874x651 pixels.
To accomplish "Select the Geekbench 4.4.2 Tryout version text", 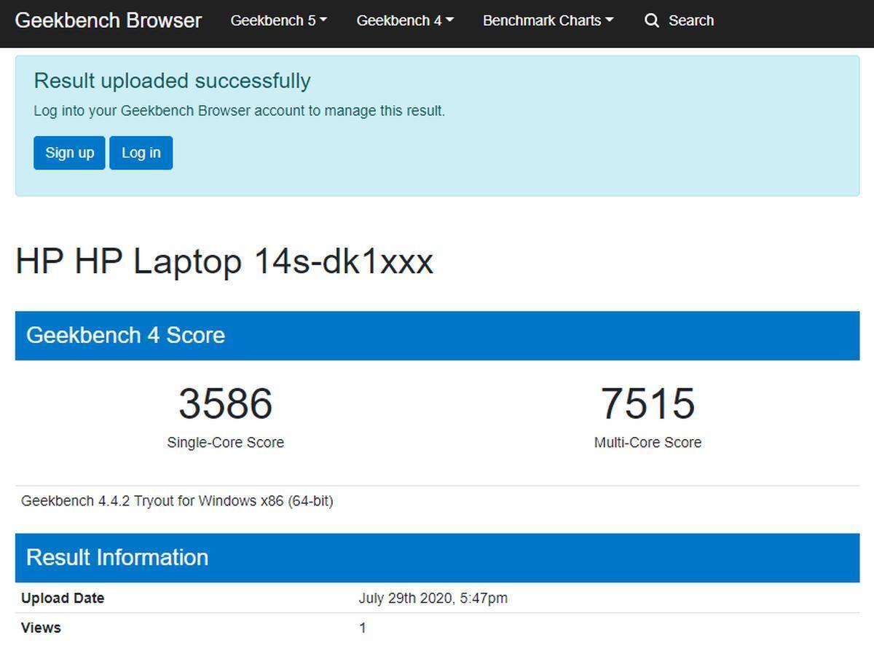I will coord(177,501).
